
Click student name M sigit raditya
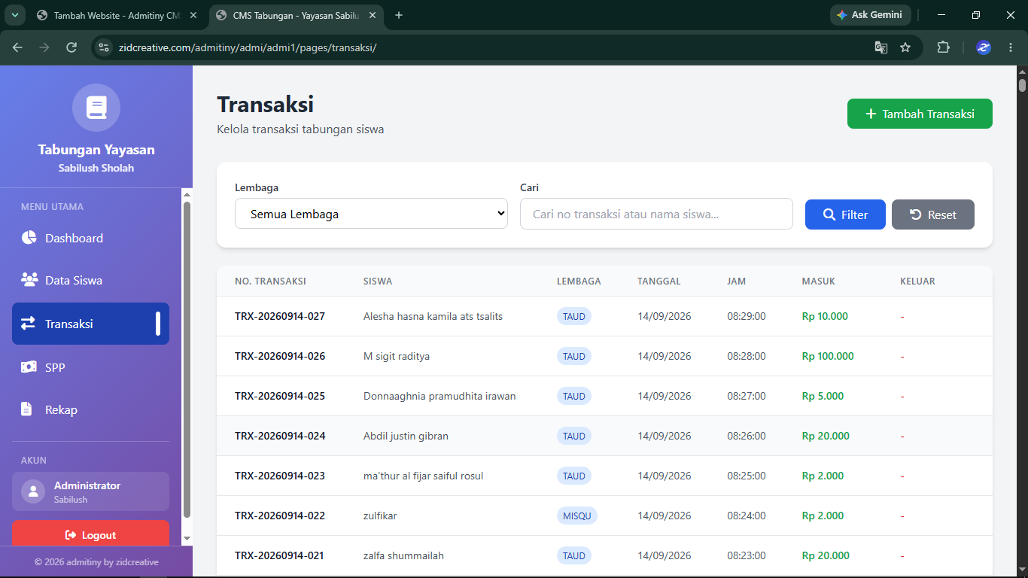pos(397,356)
